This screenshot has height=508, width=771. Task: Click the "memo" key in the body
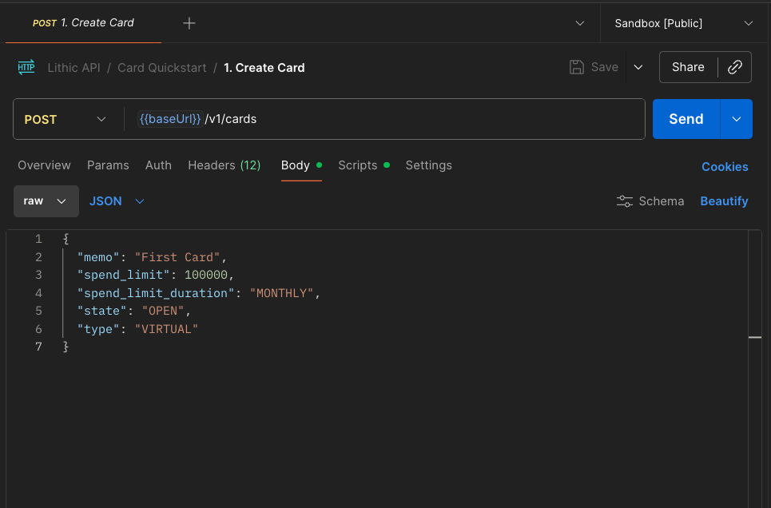[x=98, y=257]
